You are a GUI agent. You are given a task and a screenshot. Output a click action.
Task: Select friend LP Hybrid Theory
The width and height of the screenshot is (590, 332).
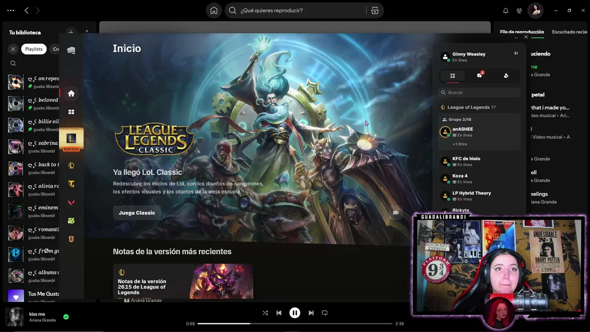point(479,196)
